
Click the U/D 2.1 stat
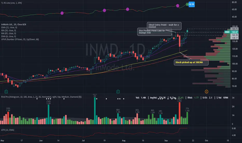207,98
